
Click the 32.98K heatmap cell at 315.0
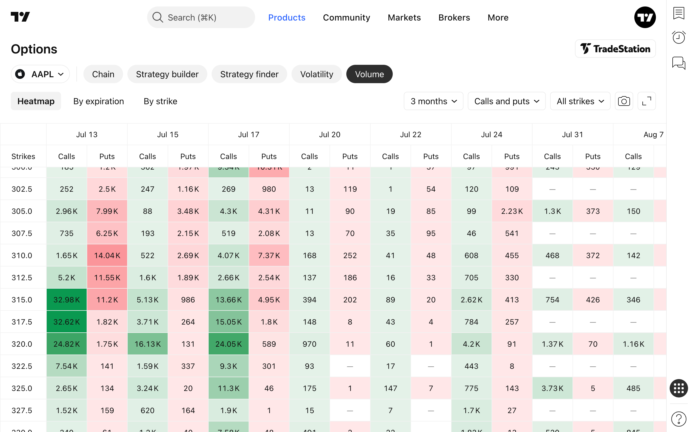(x=66, y=299)
